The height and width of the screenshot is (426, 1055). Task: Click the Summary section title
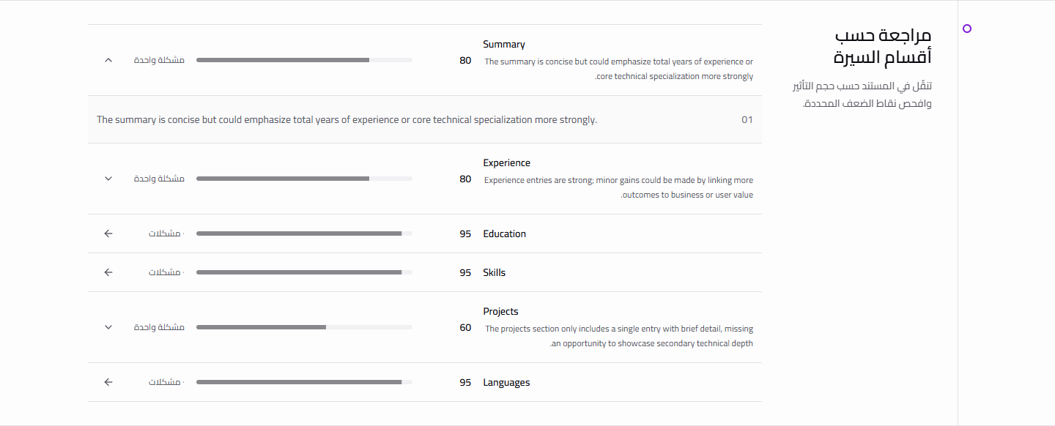(504, 44)
